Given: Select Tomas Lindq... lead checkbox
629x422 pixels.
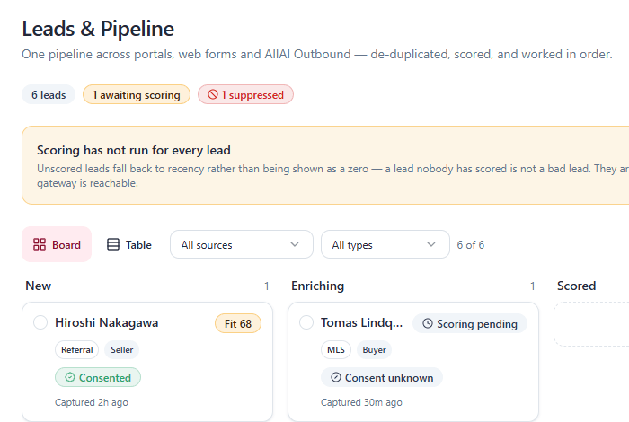Looking at the screenshot, I should (x=306, y=322).
